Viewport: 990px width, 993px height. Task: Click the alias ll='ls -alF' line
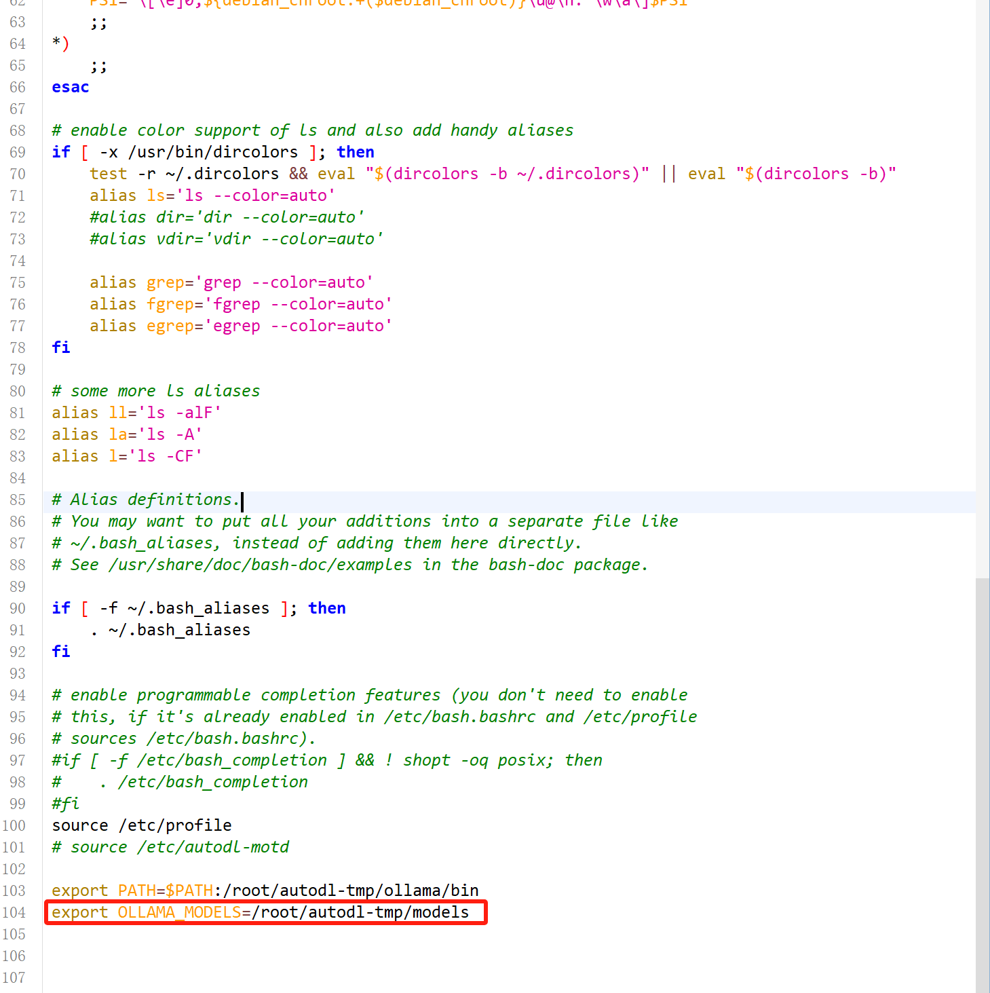pos(136,413)
